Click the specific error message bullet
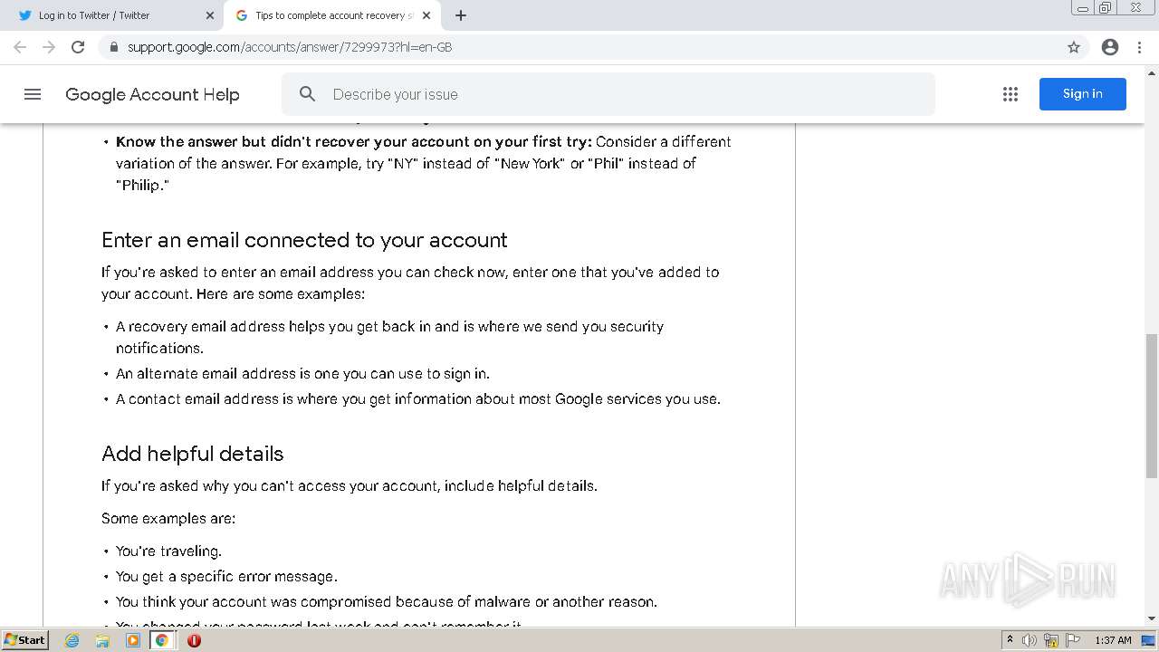Viewport: 1159px width, 652px height. (226, 576)
